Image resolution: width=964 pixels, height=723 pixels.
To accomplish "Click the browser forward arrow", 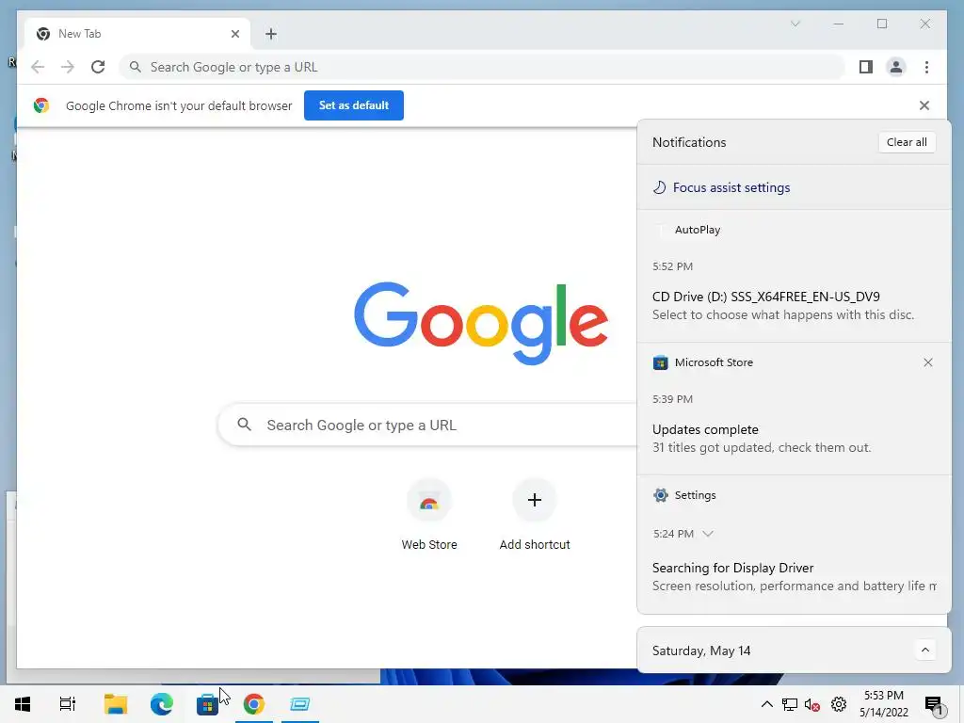I will coord(68,67).
